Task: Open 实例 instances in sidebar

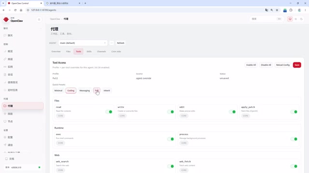Action: point(23,67)
